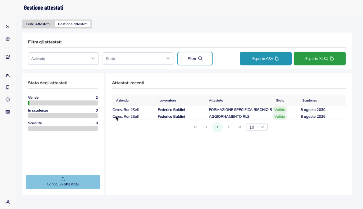Click the next page arrow in pagination
Image resolution: width=363 pixels, height=209 pixels.
[229, 127]
